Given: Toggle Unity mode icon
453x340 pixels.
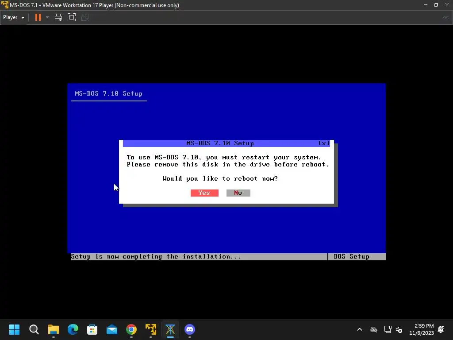Looking at the screenshot, I should point(85,17).
